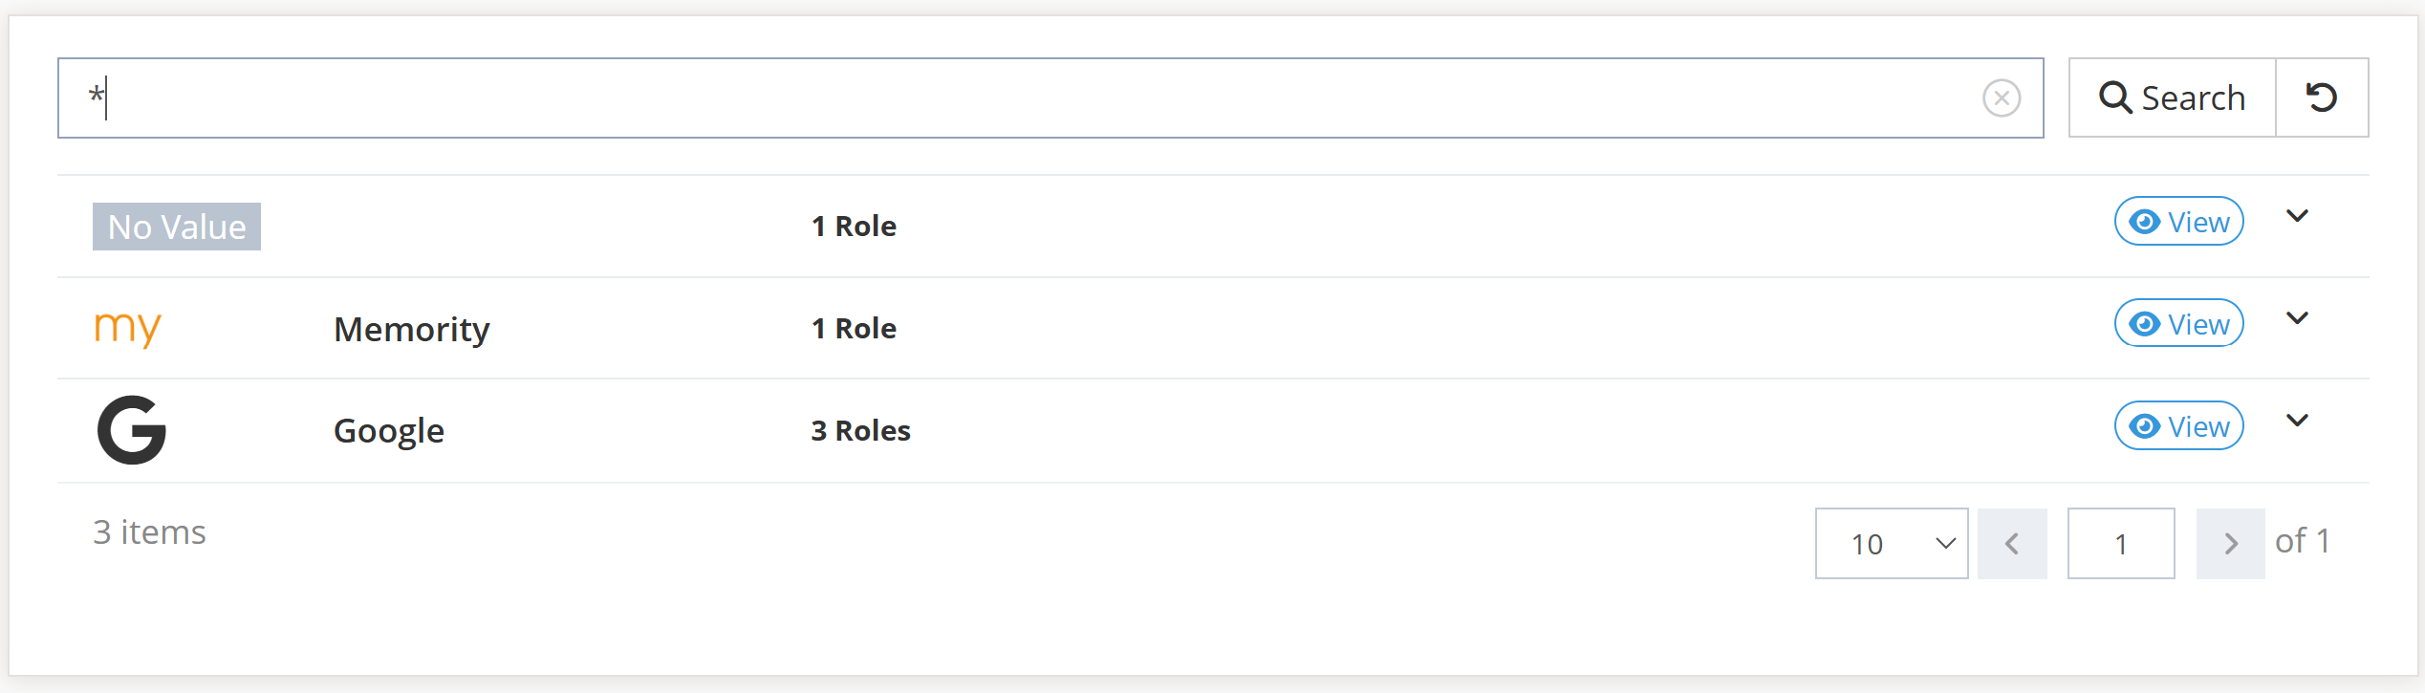Screen dimensions: 2425x693
Task: Go to the next page arrow
Action: coord(2230,544)
